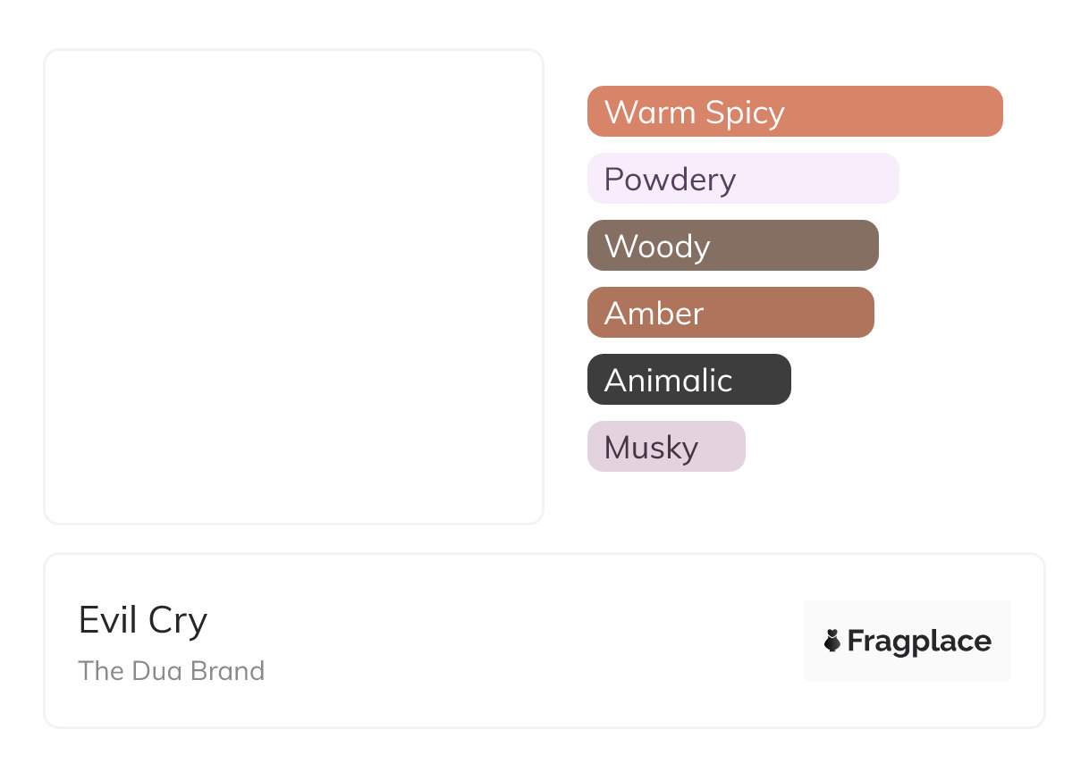Select the Powdery accord label
1089x772 pixels.
(x=670, y=179)
